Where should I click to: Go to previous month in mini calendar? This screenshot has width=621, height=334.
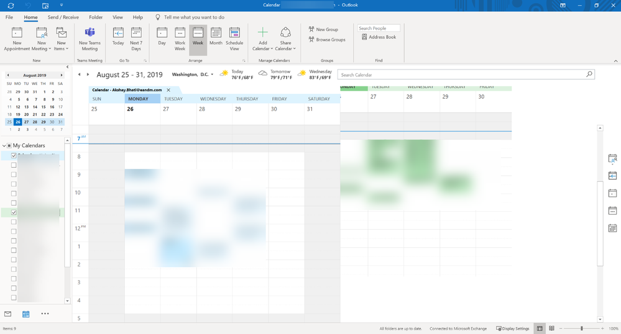pos(8,75)
